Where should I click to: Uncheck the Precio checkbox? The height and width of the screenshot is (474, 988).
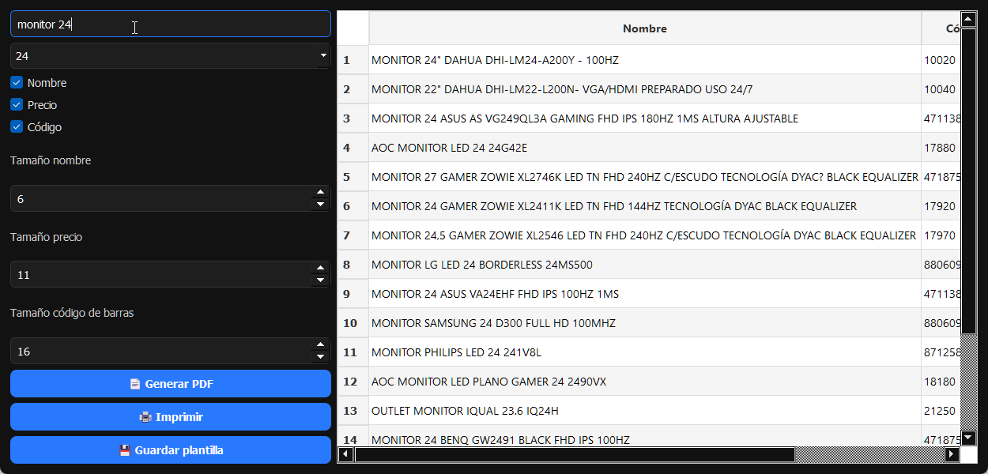coord(17,104)
